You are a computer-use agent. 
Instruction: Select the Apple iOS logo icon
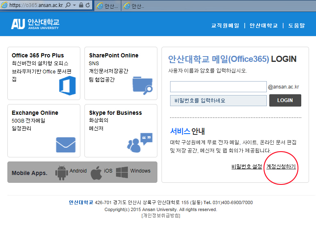96,173
